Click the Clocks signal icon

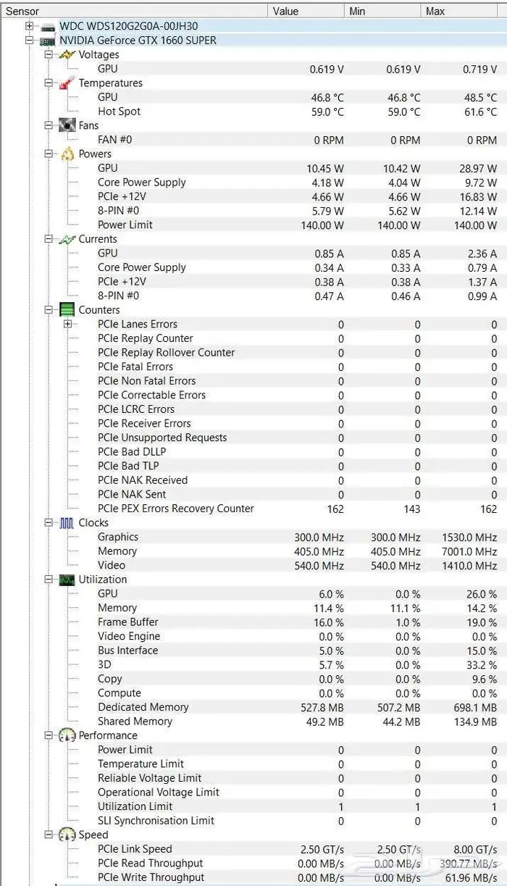tap(67, 523)
